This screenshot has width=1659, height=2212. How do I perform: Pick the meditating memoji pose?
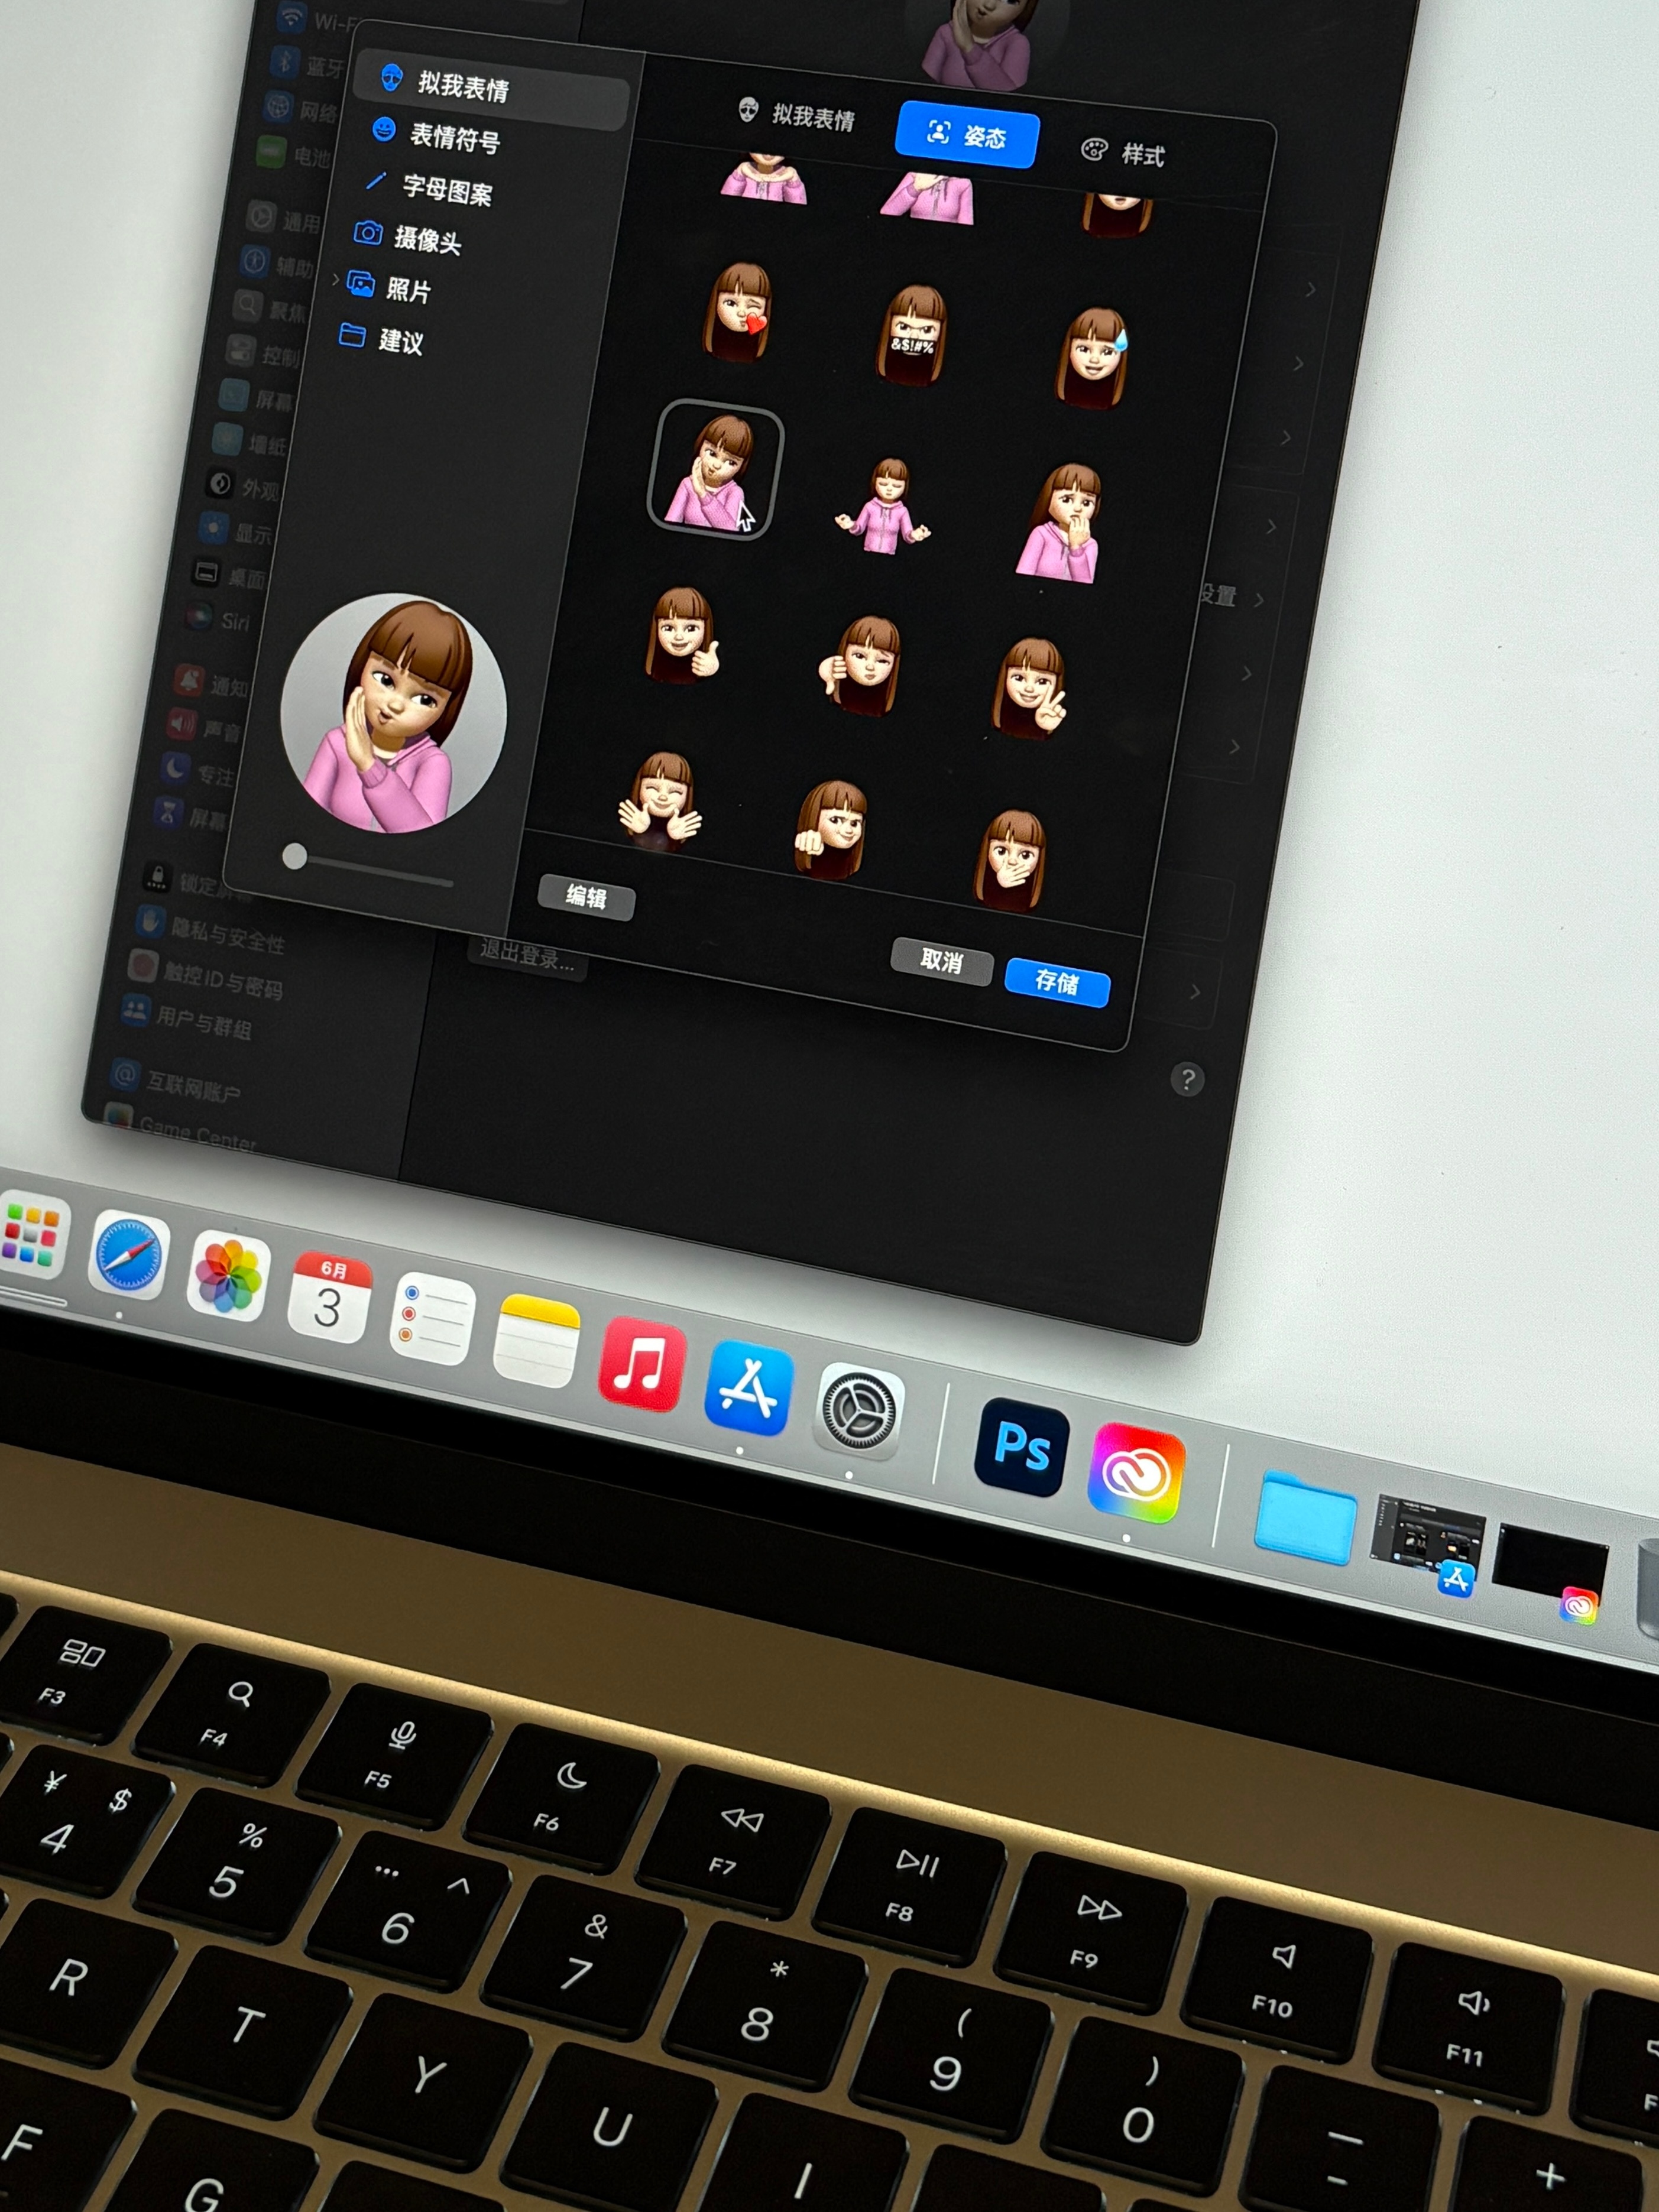[x=884, y=505]
